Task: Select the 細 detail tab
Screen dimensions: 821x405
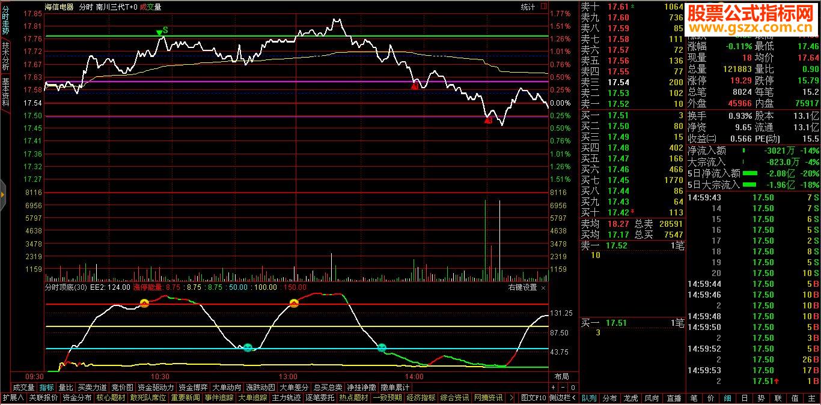Action: (x=727, y=398)
